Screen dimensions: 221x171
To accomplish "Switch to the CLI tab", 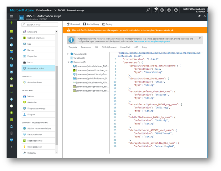I will (96, 47).
